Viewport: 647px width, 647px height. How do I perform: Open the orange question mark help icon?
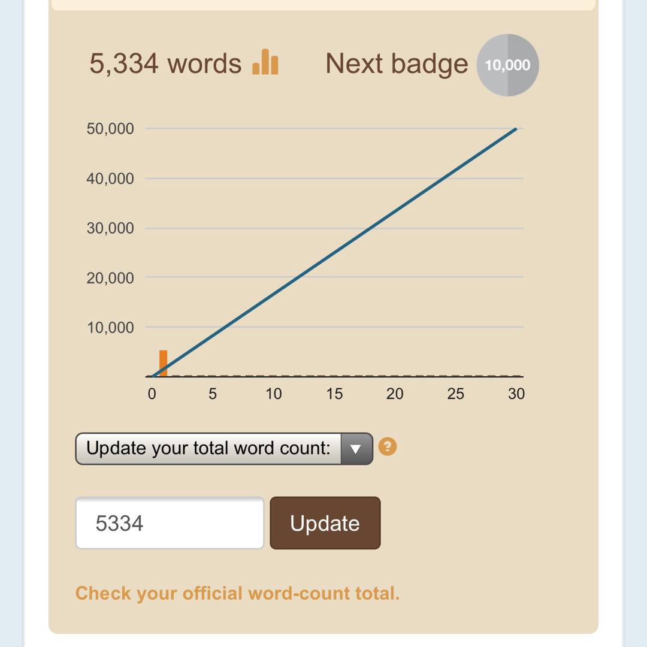[x=388, y=447]
